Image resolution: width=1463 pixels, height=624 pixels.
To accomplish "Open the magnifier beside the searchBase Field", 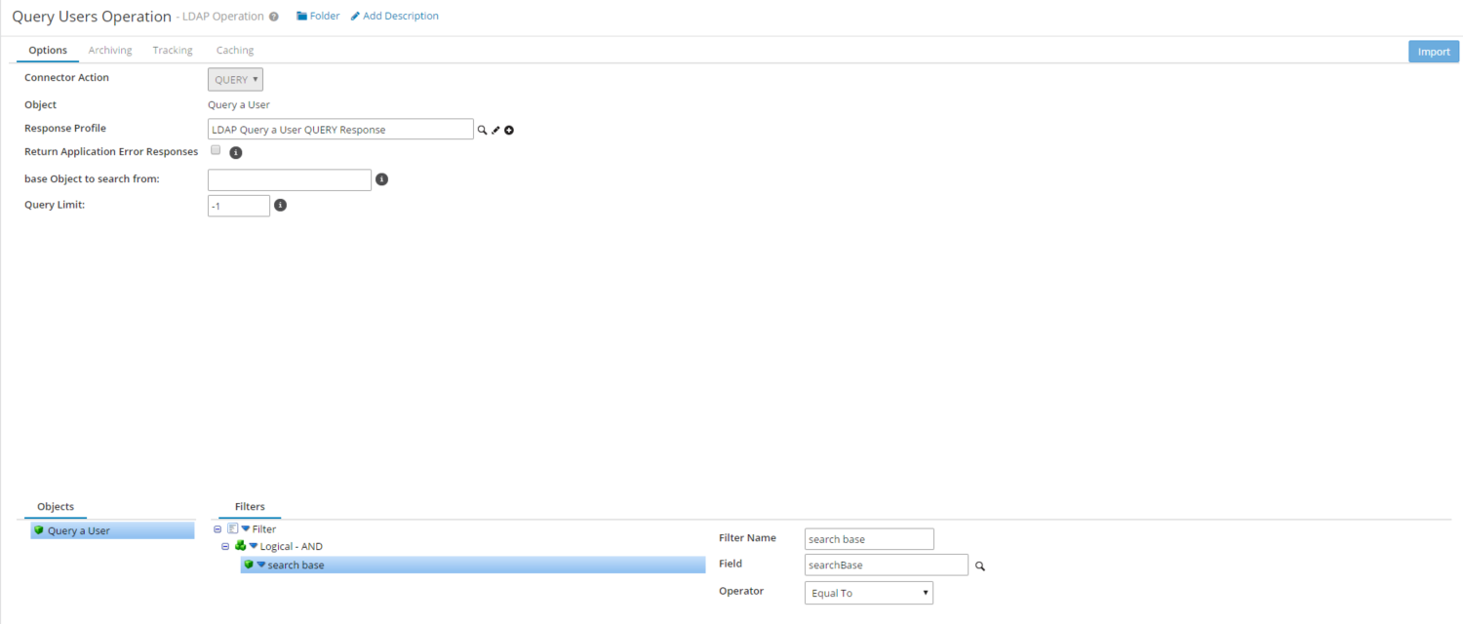I will point(979,565).
